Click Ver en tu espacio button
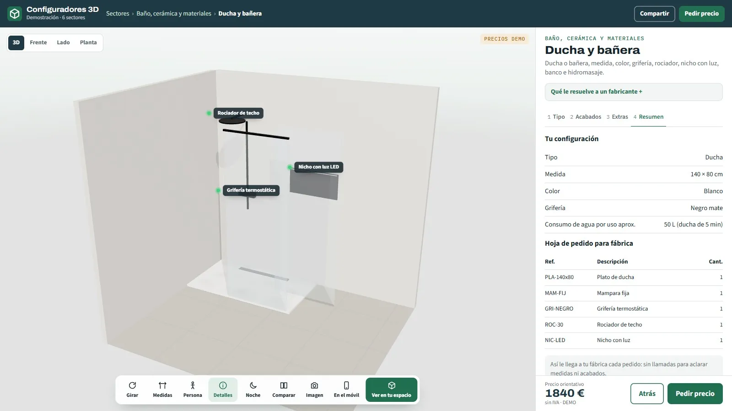The image size is (732, 411). click(x=391, y=390)
